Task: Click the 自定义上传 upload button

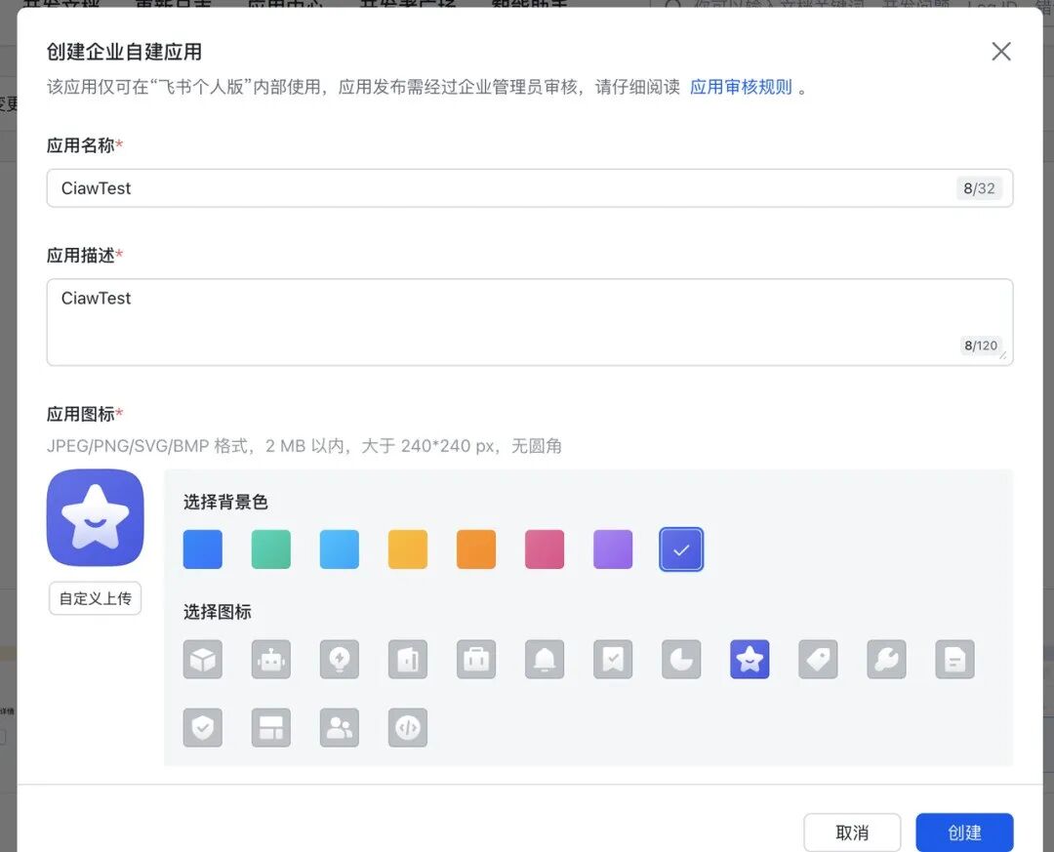Action: (95, 598)
